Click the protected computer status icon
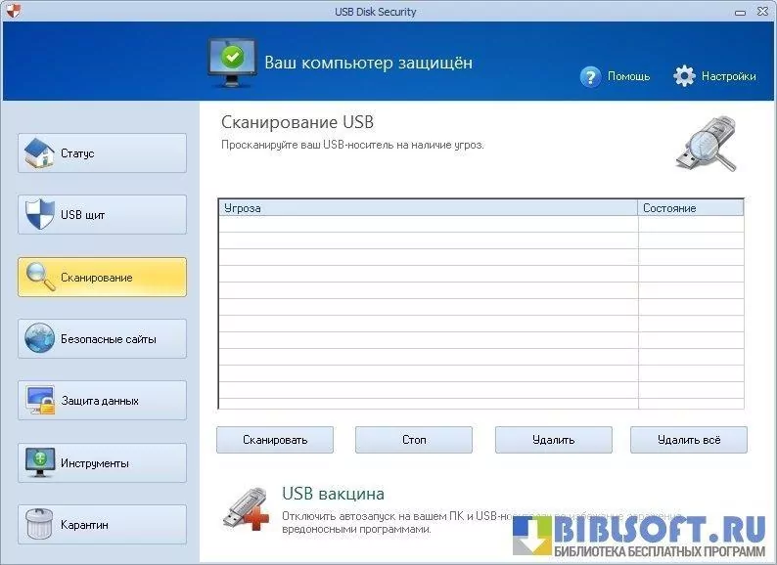This screenshot has height=565, width=777. (231, 61)
